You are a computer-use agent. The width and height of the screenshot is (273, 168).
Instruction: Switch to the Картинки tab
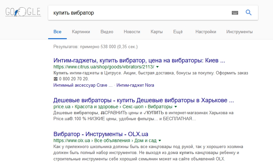tap(81, 32)
